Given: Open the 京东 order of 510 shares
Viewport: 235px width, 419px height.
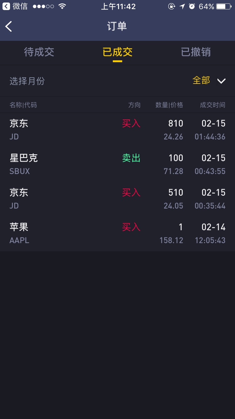Looking at the screenshot, I should point(118,199).
